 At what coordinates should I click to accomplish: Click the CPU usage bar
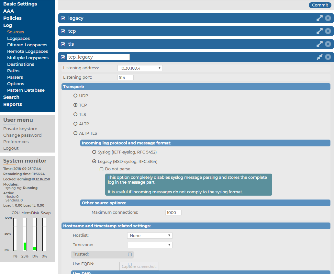(15, 234)
